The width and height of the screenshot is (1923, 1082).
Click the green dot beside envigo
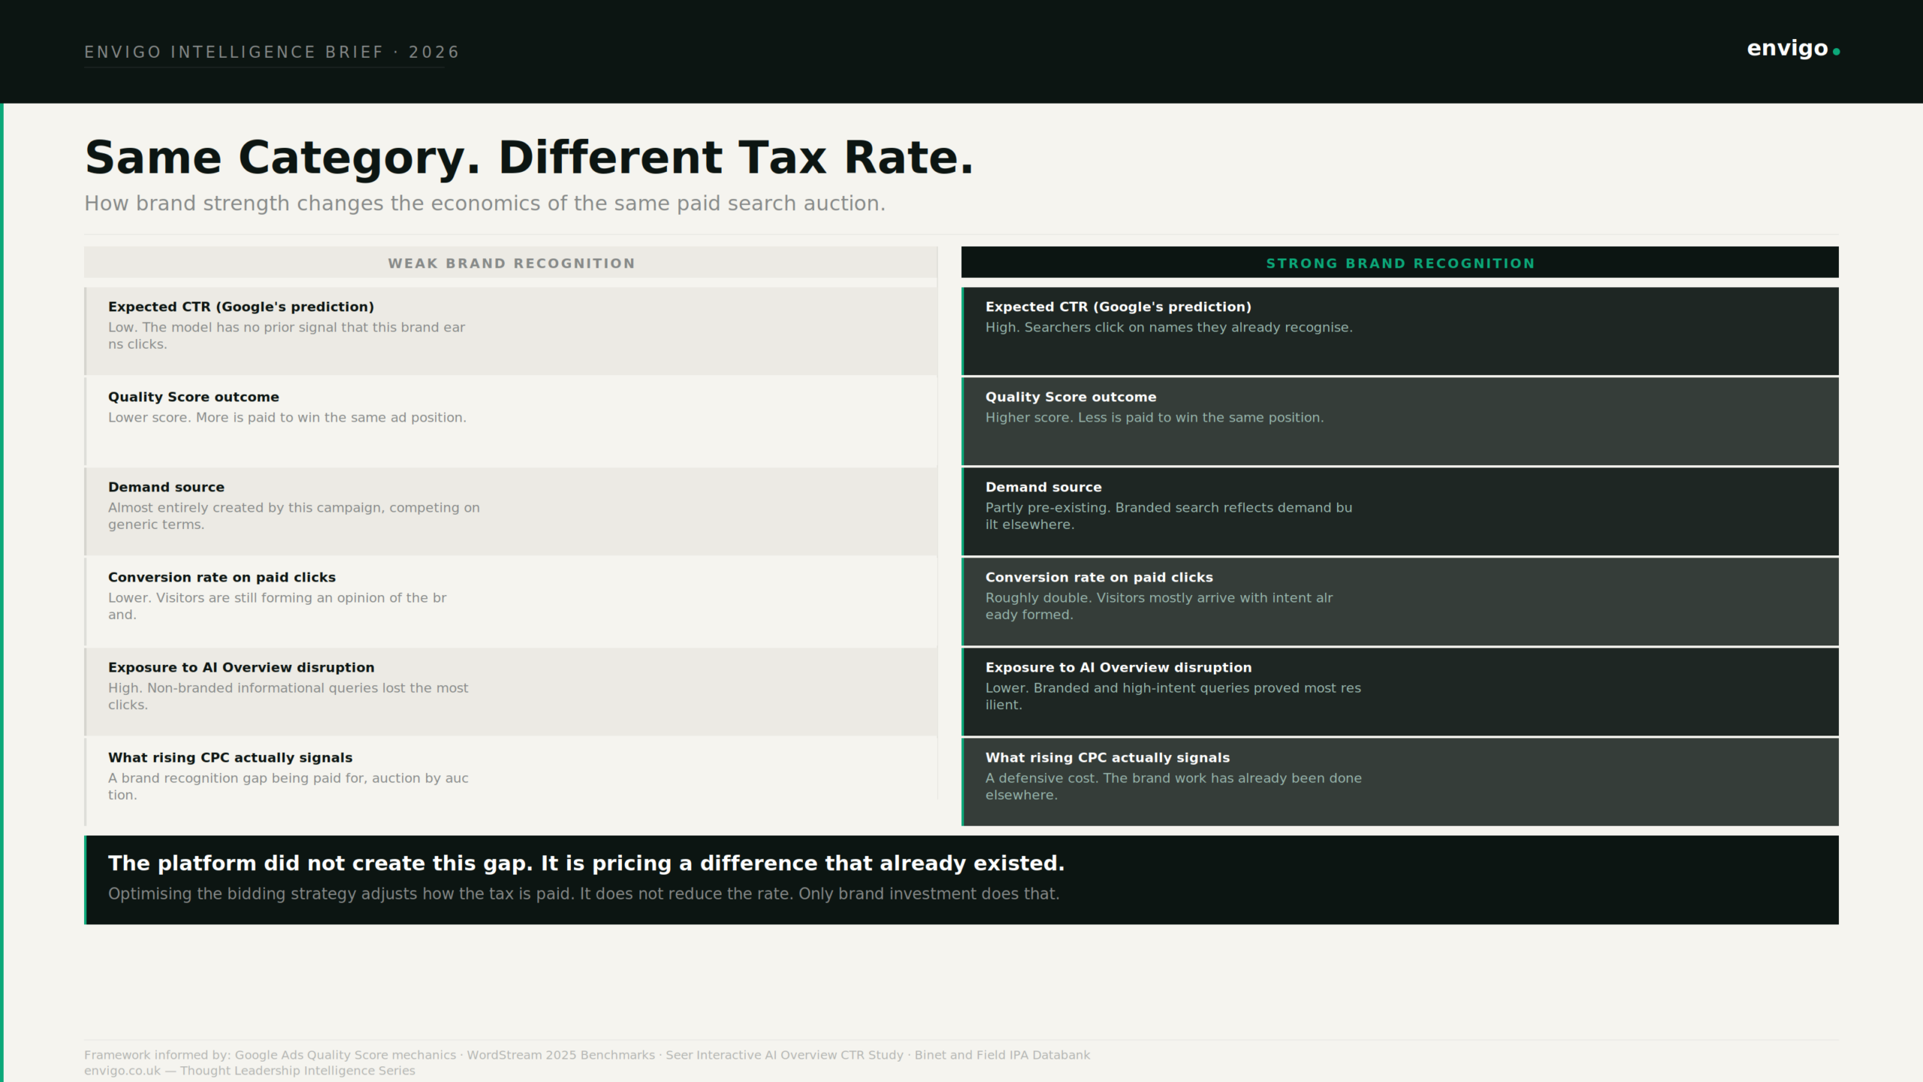click(x=1836, y=52)
